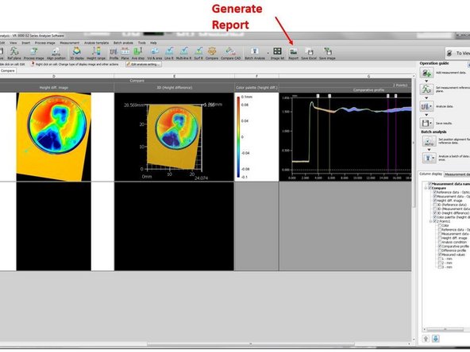
Task: Toggle the Color palette (height diff.) checkbox
Action: (x=434, y=217)
